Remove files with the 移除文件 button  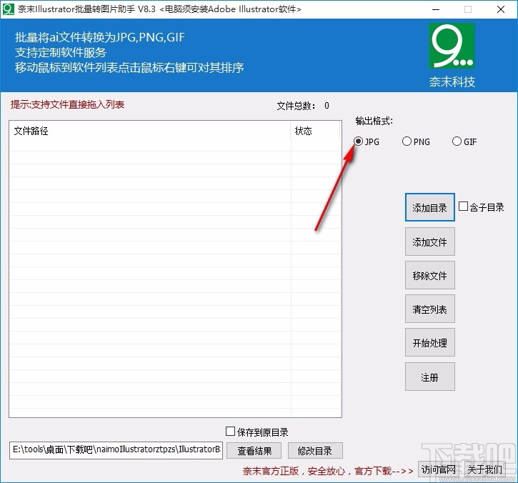coord(430,275)
